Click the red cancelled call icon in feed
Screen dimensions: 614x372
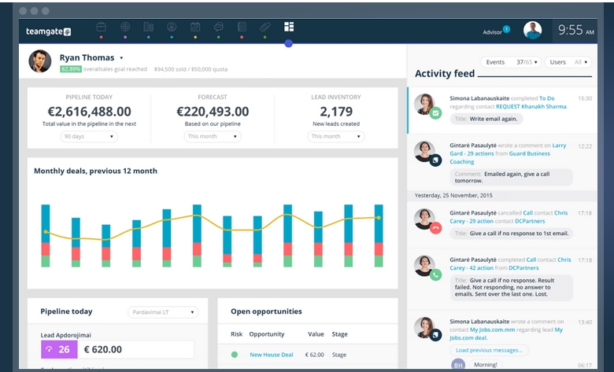tap(435, 227)
